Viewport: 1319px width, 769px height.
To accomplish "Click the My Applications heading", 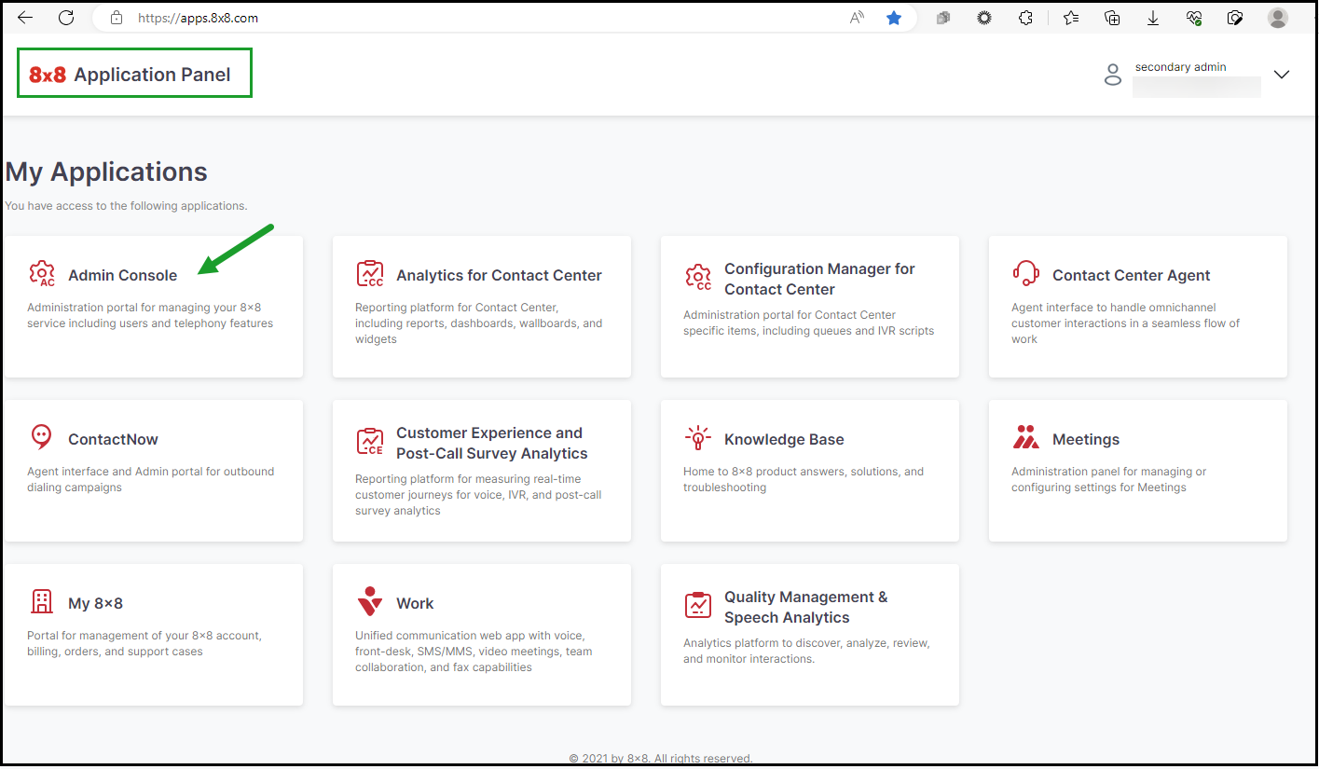I will click(x=106, y=172).
